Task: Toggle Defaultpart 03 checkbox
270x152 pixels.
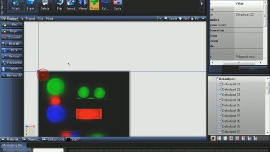Action: click(x=220, y=95)
